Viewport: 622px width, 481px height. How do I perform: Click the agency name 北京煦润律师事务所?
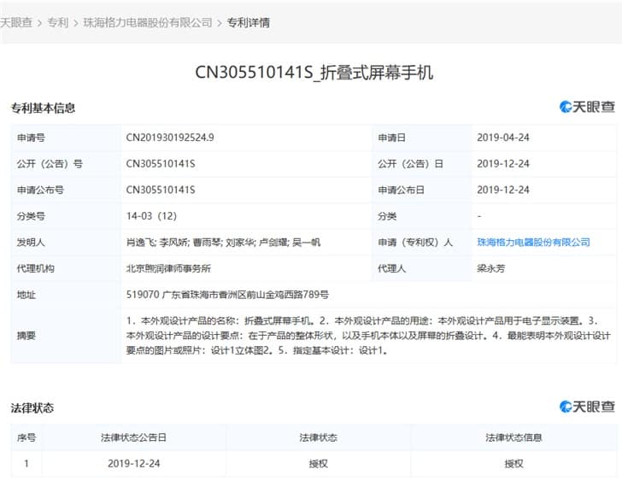click(168, 268)
